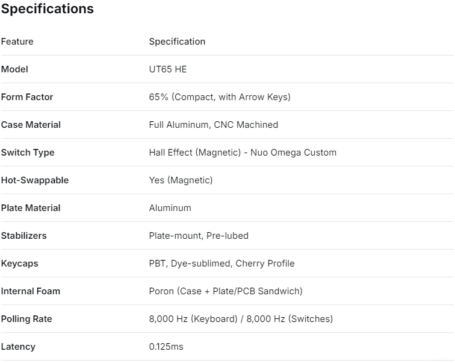Click Hall Effect Nuo Omega Custom value

[243, 153]
